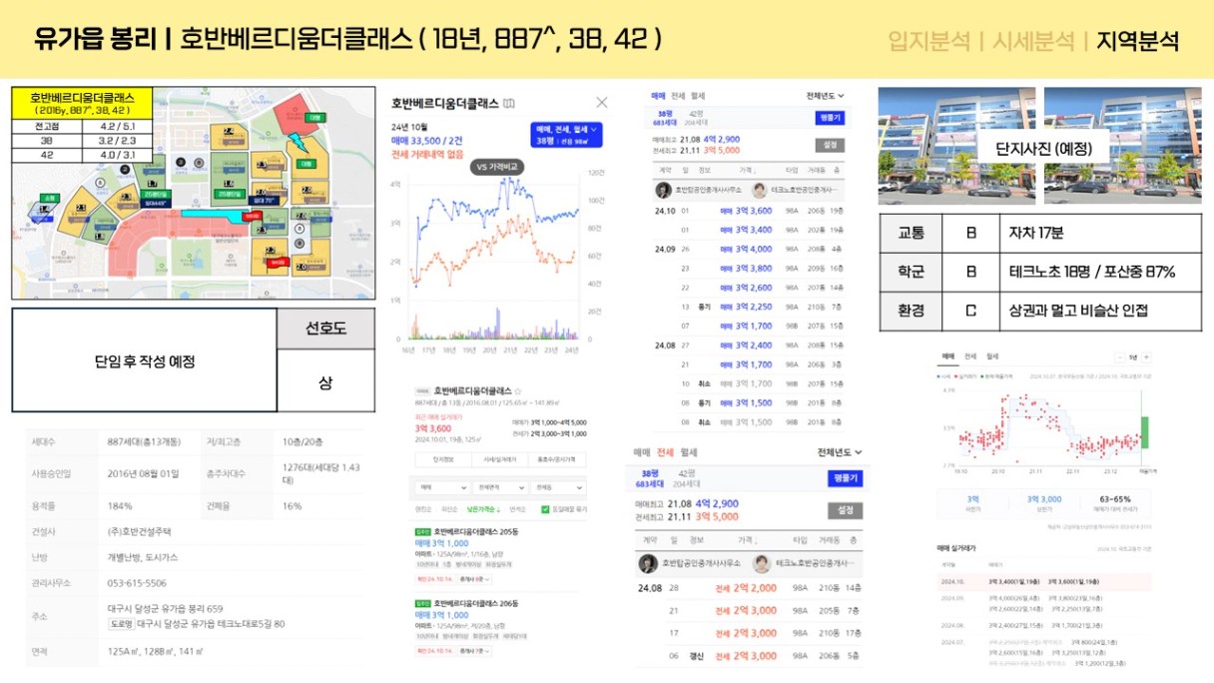
Task: Click the plus button beside 5년
Action: (1146, 356)
